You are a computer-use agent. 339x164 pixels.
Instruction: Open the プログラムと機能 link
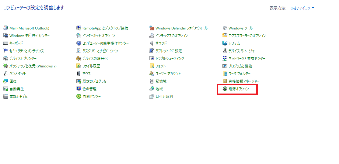pos(240,66)
